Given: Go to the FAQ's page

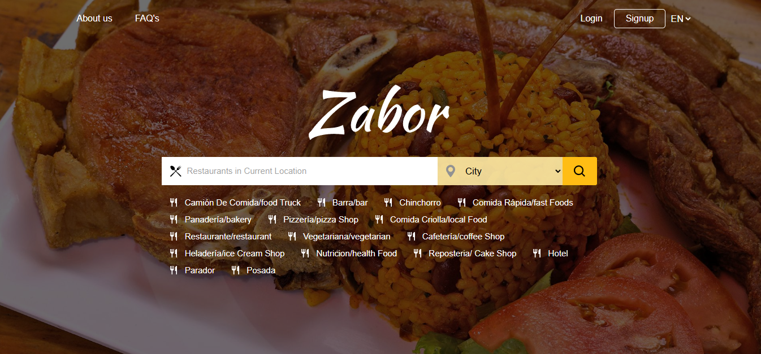Looking at the screenshot, I should (147, 18).
